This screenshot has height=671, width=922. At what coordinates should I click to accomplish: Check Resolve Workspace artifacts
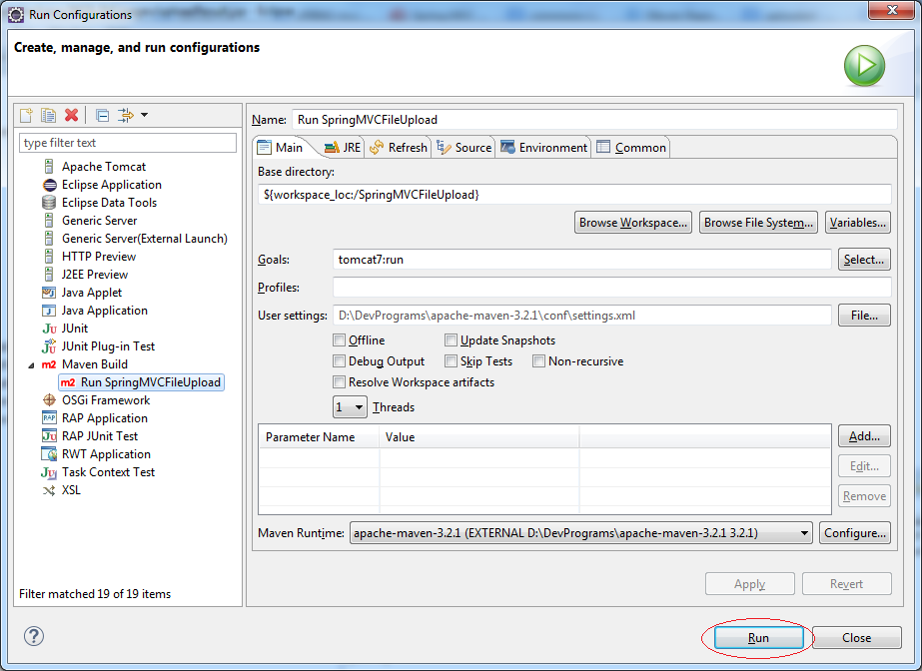tap(340, 382)
